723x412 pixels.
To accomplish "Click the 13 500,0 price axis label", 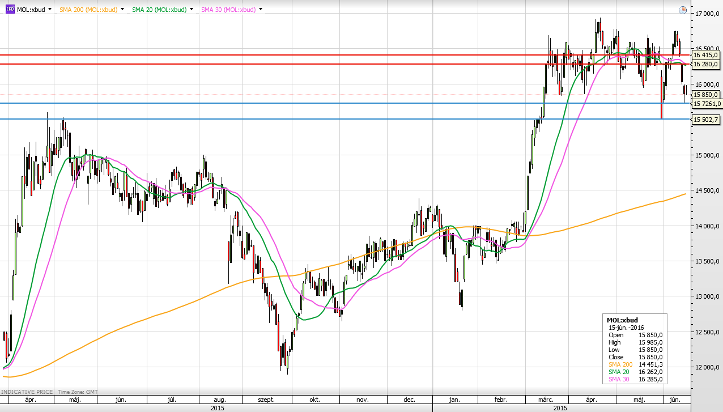I will point(707,261).
